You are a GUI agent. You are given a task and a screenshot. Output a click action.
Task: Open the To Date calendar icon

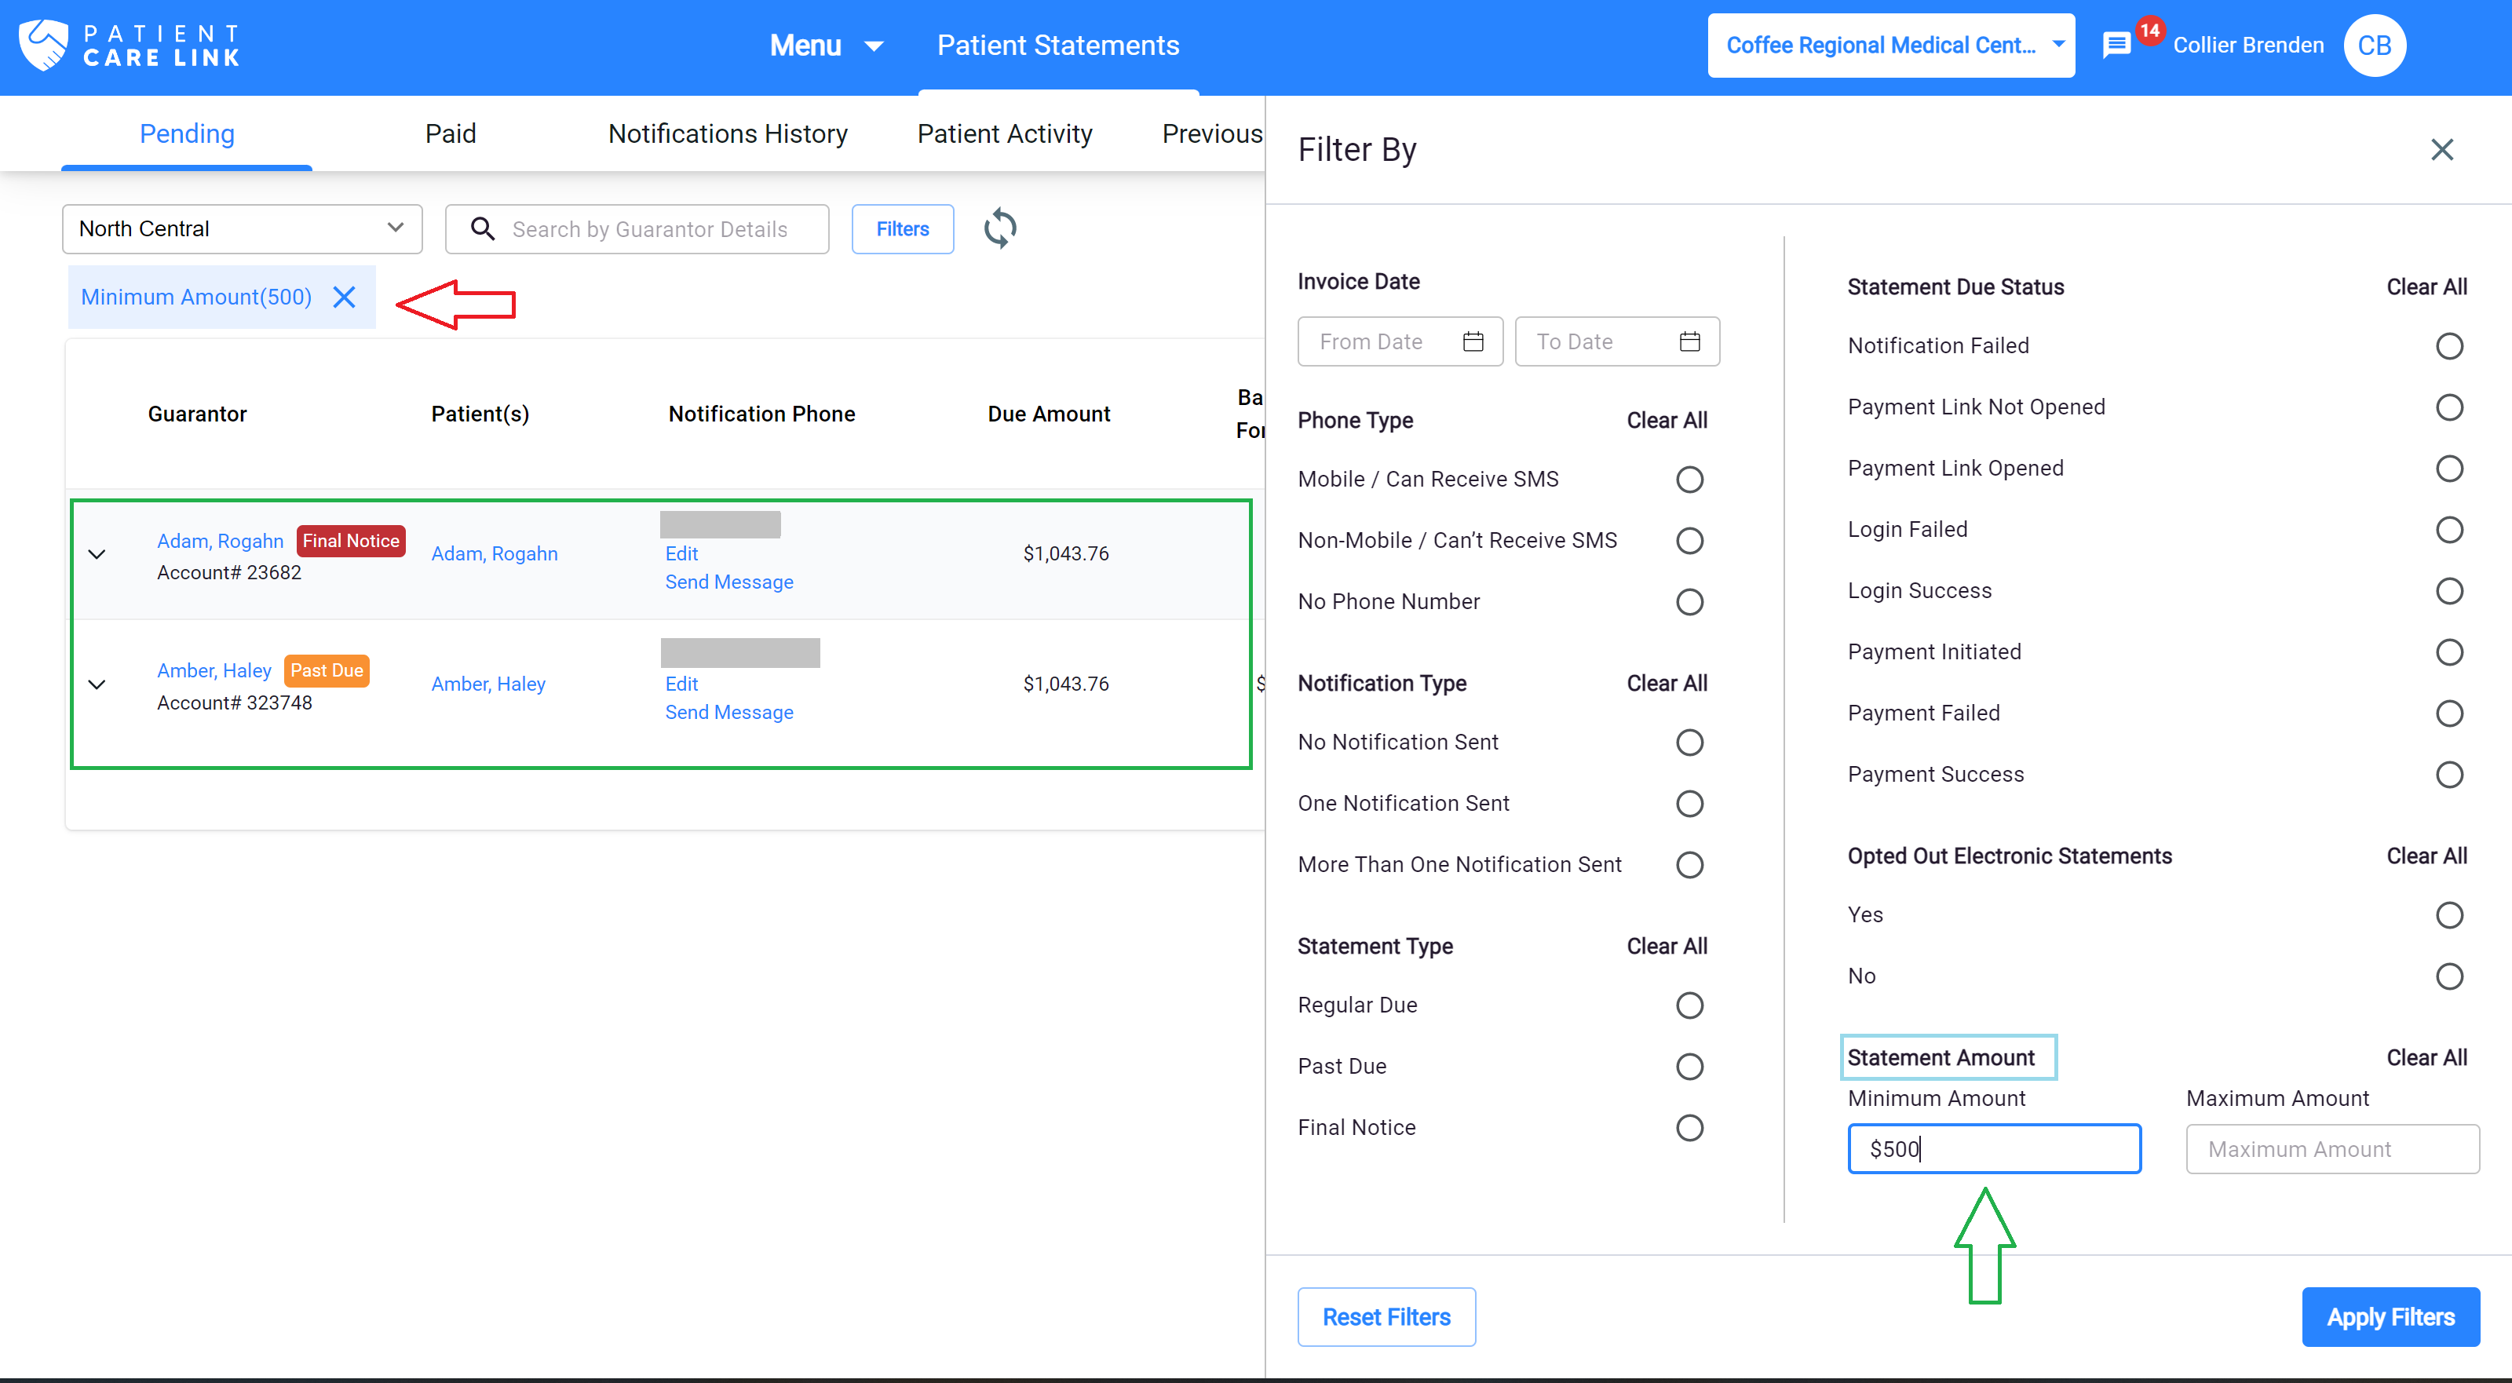(1689, 341)
